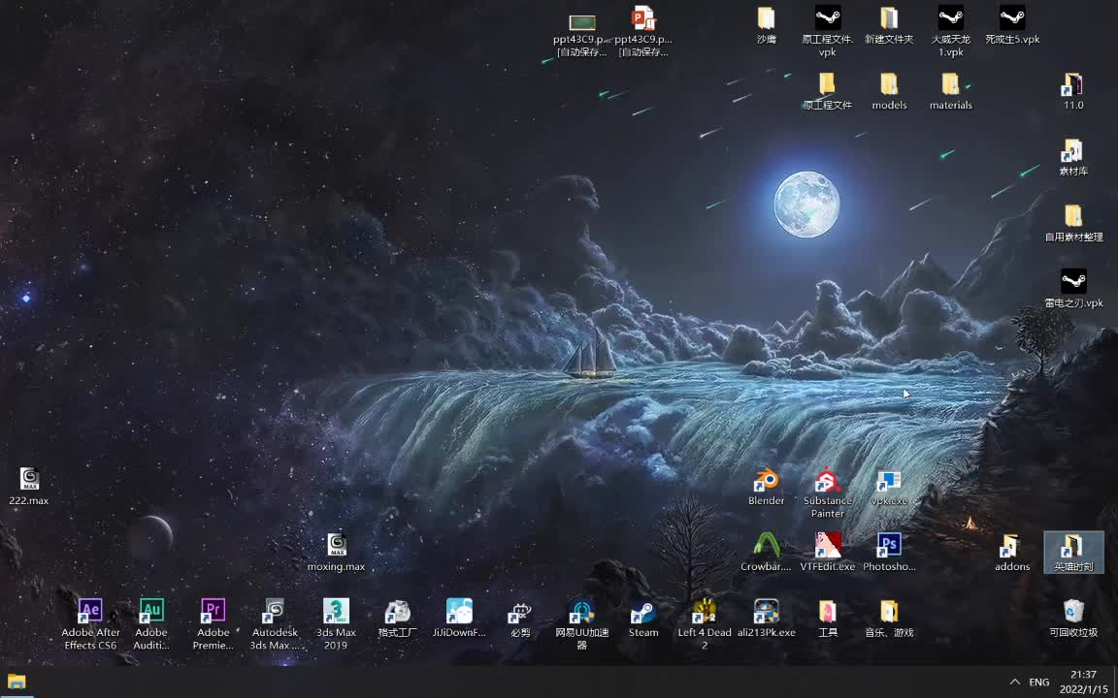Select the Steam desktop shortcut

click(x=643, y=618)
